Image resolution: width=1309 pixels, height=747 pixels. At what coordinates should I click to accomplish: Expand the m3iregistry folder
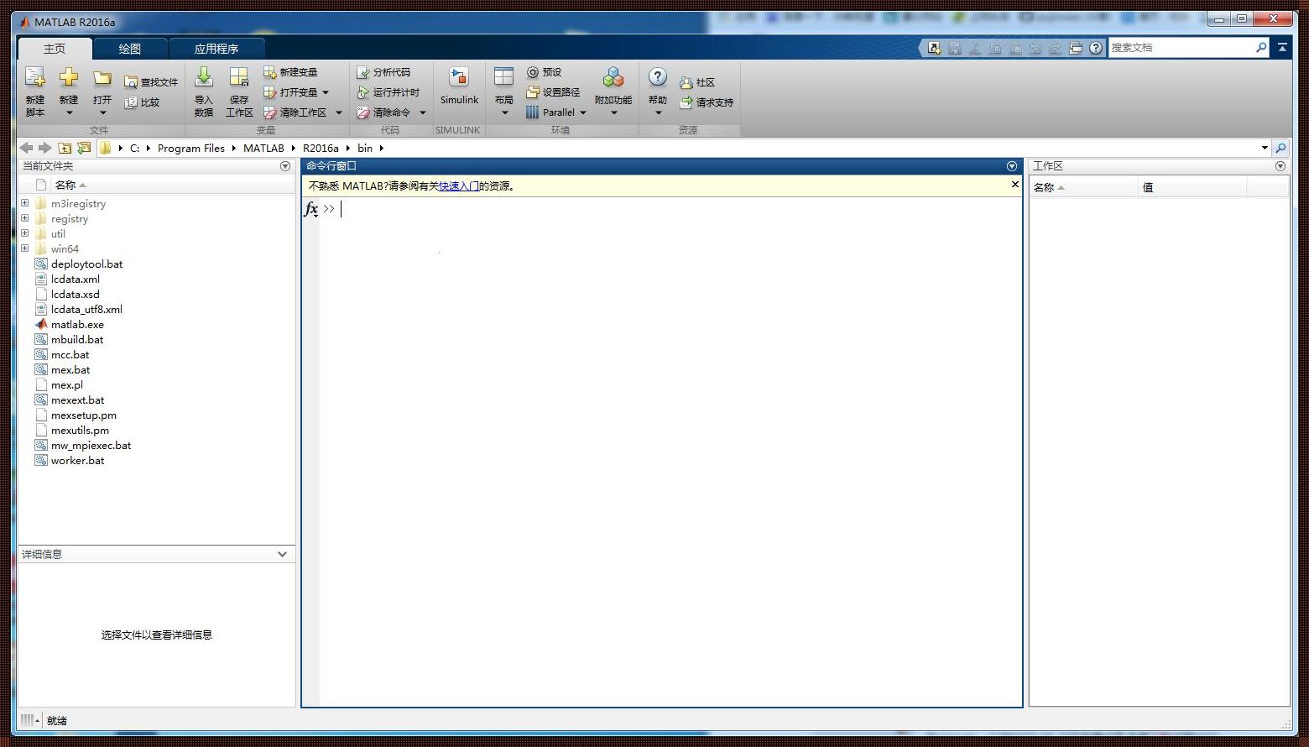[24, 203]
